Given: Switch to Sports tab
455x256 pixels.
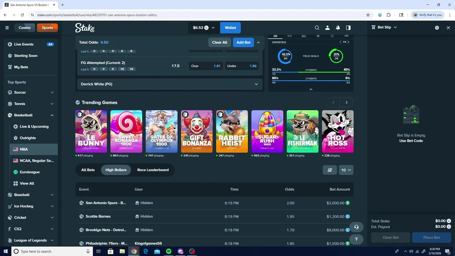Looking at the screenshot, I should click(47, 28).
